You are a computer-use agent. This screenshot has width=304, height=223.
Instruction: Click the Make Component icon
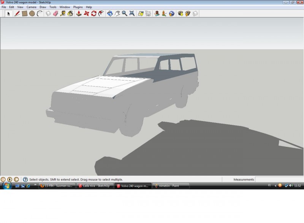pyautogui.click(x=48, y=14)
